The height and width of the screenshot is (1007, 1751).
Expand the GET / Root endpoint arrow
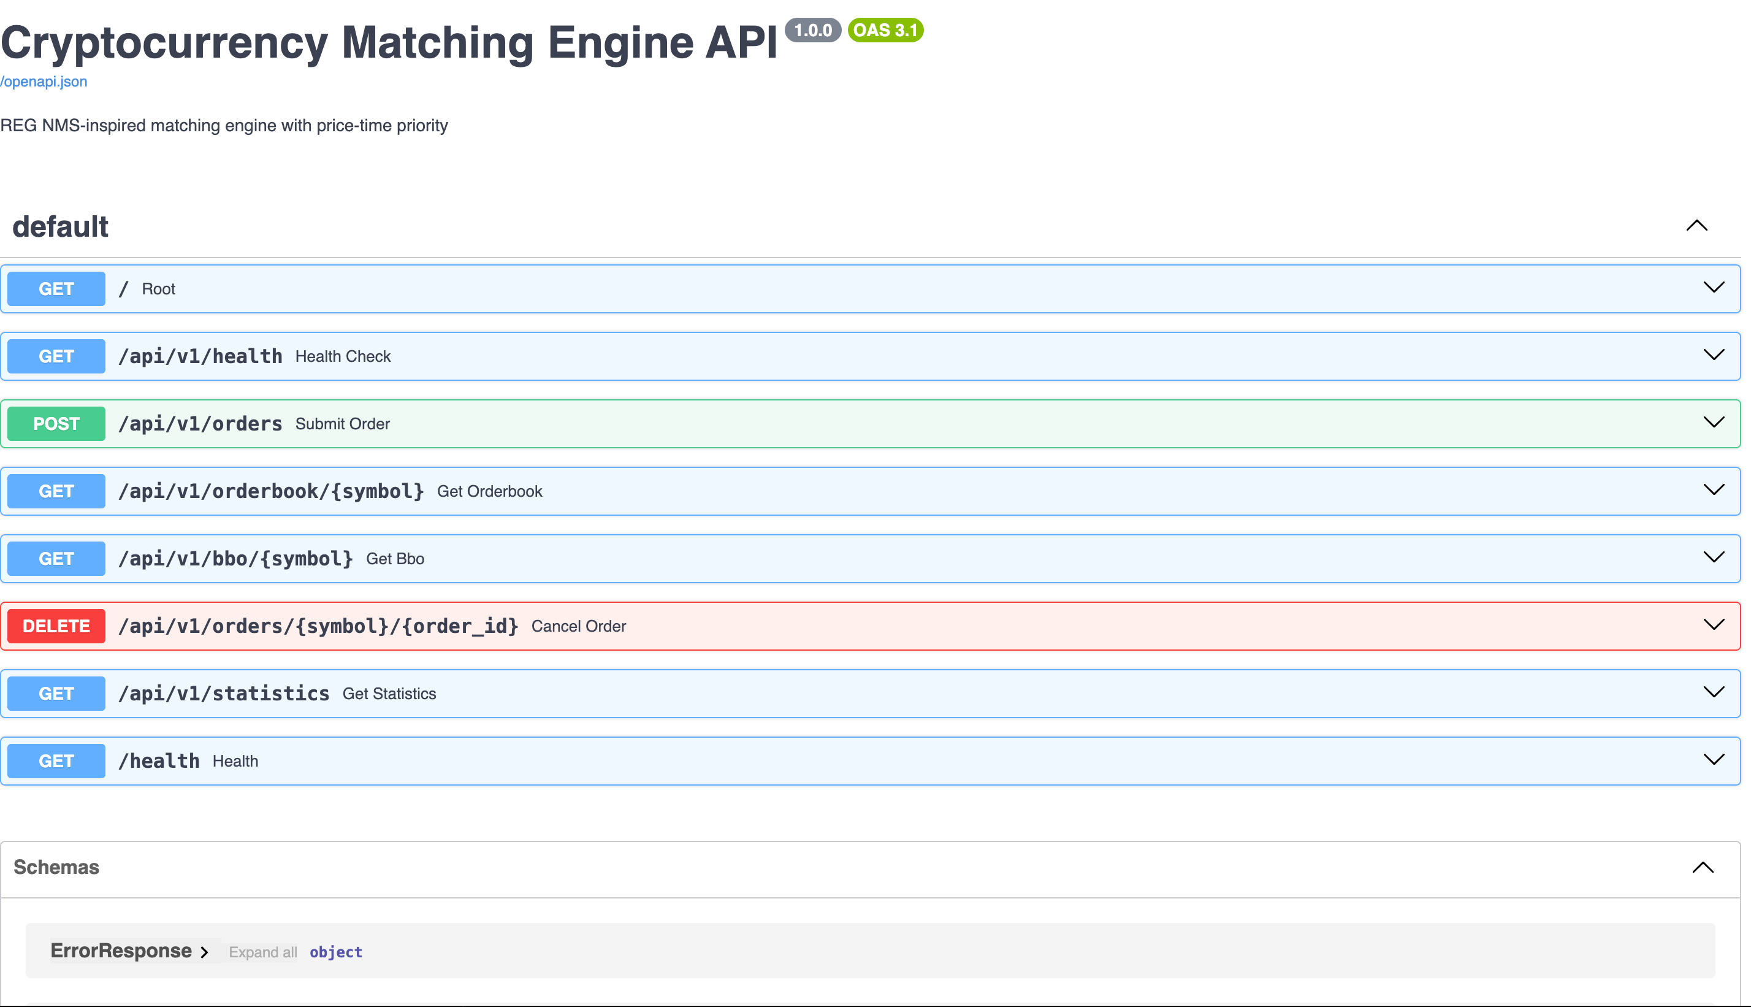tap(1714, 287)
